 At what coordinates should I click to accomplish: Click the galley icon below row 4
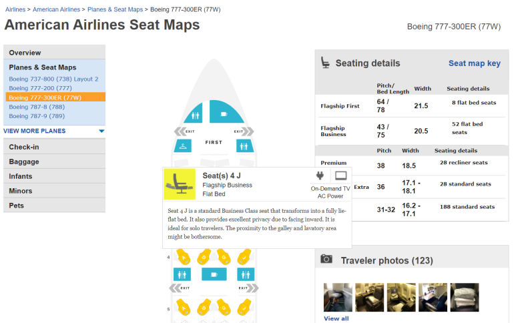click(x=214, y=274)
